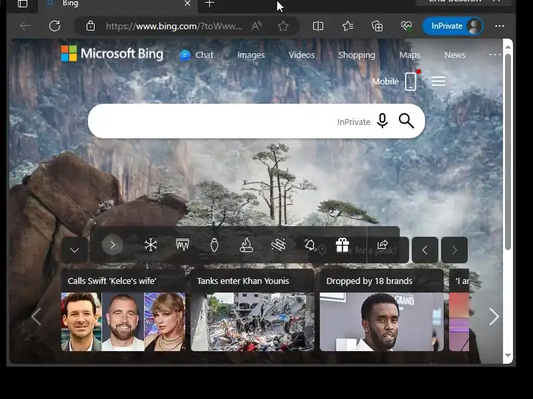This screenshot has width=533, height=399.
Task: Open the Videos tab on Bing
Action: coord(302,55)
